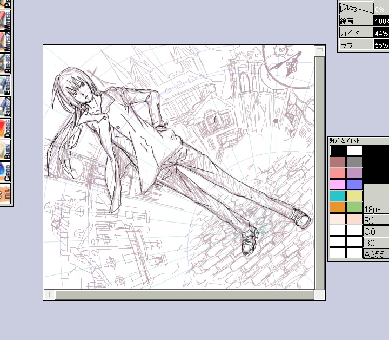This screenshot has width=389, height=340.
Task: Adjust ガイド layer 44% opacity
Action: click(381, 33)
